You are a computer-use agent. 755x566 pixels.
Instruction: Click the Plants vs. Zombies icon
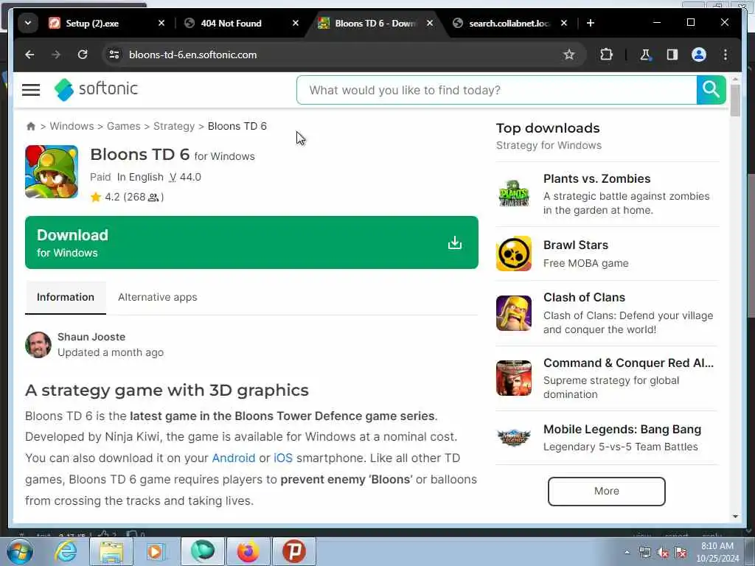[514, 194]
